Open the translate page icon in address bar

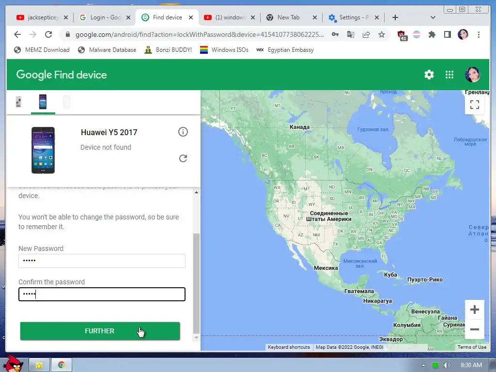click(351, 34)
